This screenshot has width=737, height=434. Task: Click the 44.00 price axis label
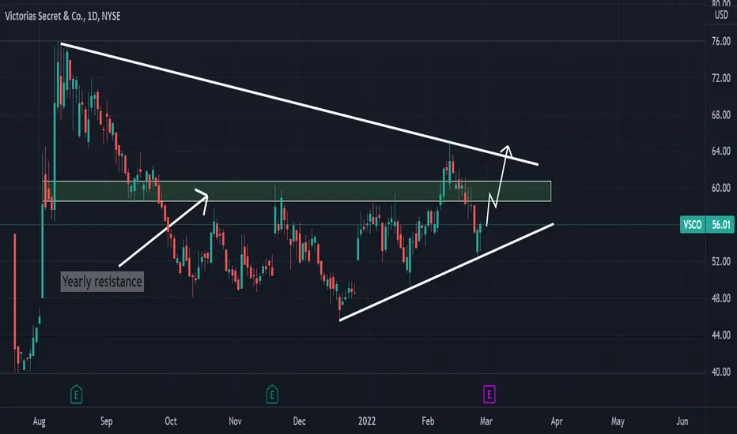(x=721, y=335)
